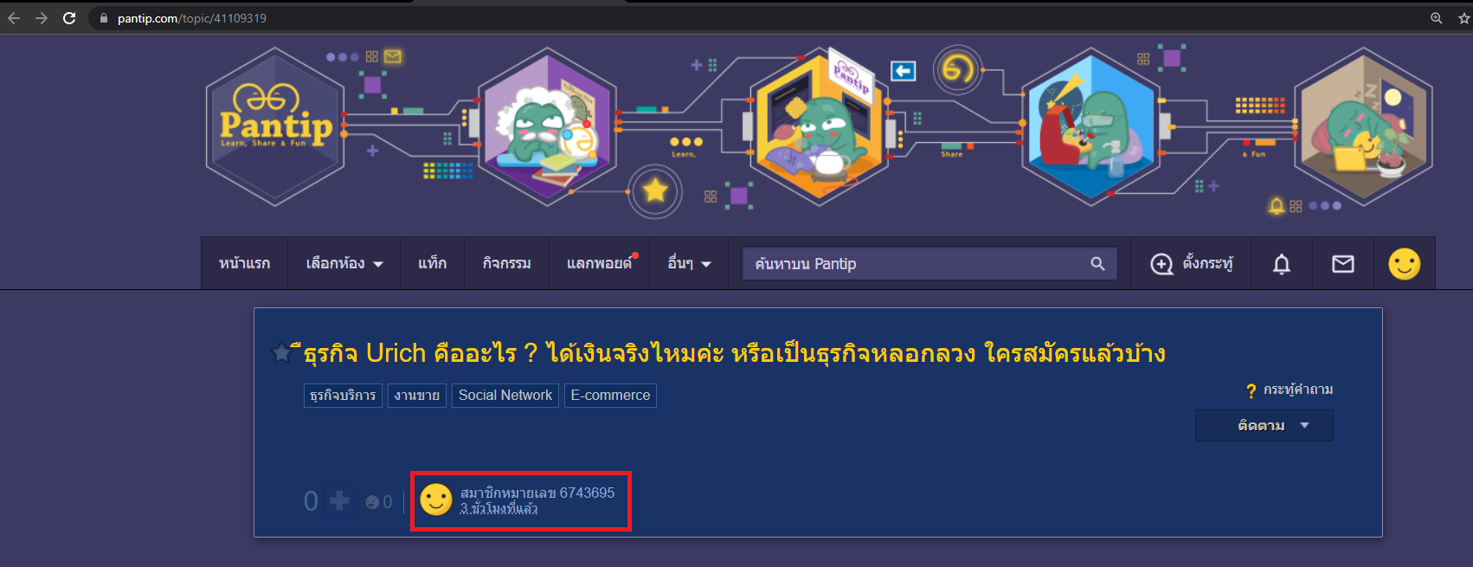Reload the page with refresh icon
This screenshot has height=567, width=1473.
coord(69,18)
